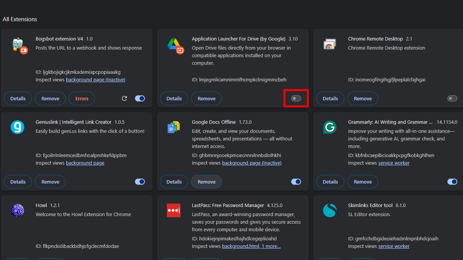Click the Geniuslink extension icon
The width and height of the screenshot is (463, 260).
(17, 128)
